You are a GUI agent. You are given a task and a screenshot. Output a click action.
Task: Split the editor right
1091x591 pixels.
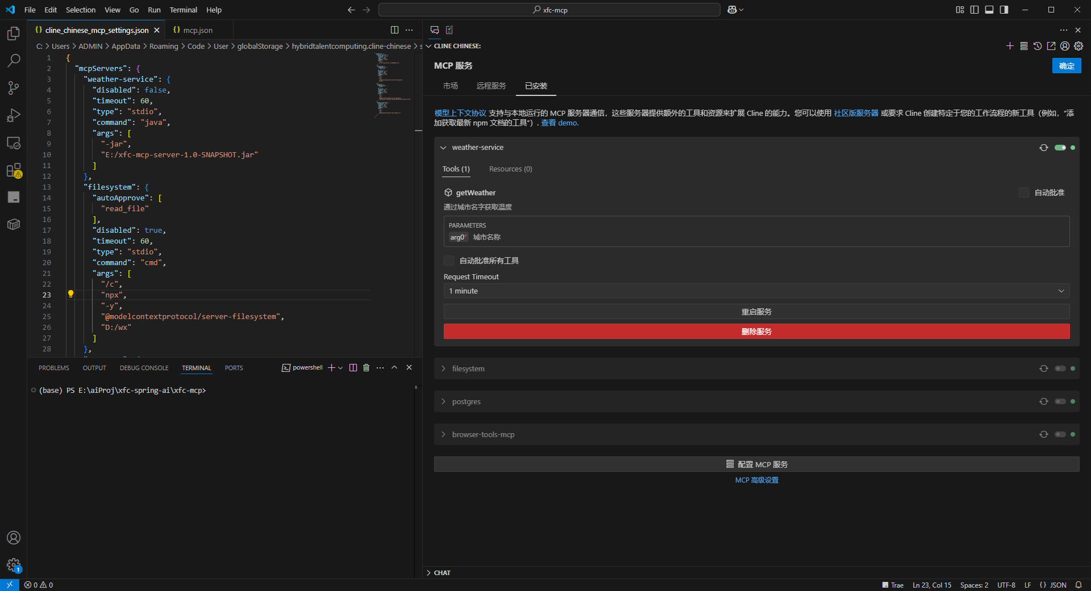tap(394, 30)
